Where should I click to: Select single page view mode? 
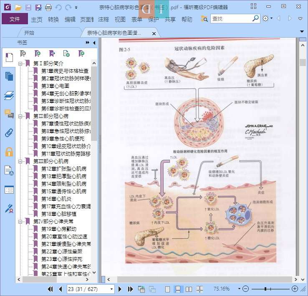pos(167,289)
